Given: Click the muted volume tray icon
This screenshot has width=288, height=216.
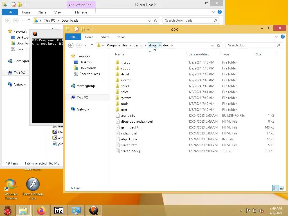Looking at the screenshot, I should click(262, 211).
